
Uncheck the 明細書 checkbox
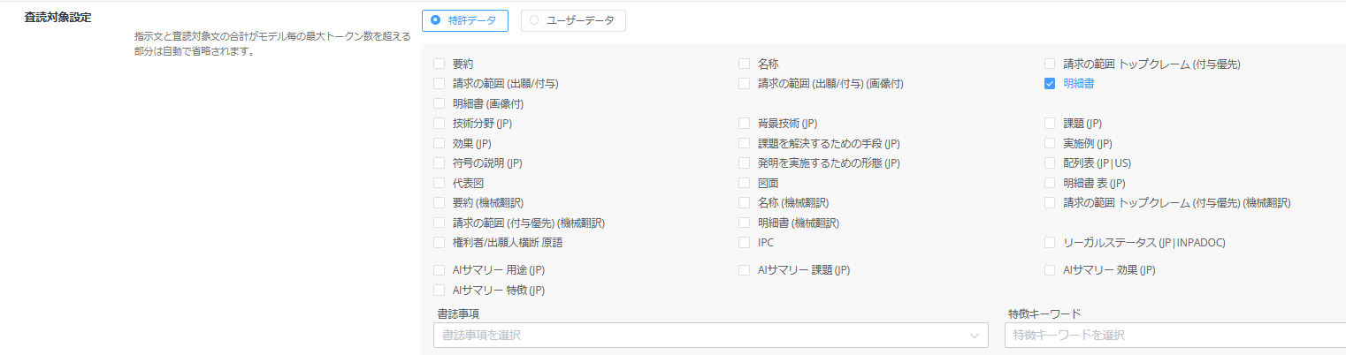pos(1050,84)
